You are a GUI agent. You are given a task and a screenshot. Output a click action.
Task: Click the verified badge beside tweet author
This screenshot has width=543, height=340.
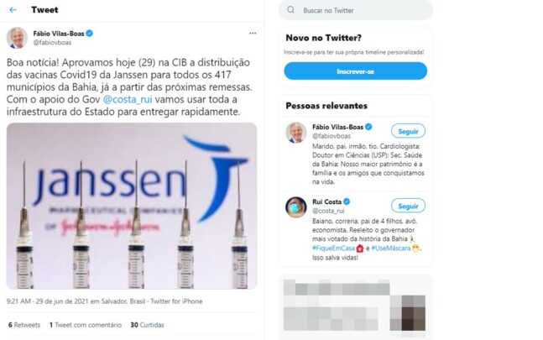click(x=89, y=34)
